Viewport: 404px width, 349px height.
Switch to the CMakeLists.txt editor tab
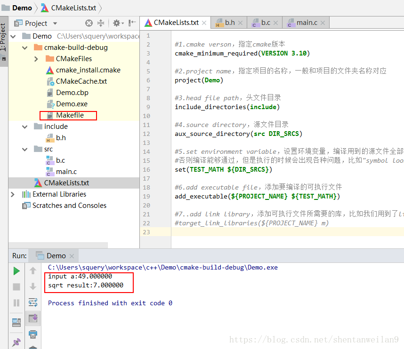coord(176,23)
